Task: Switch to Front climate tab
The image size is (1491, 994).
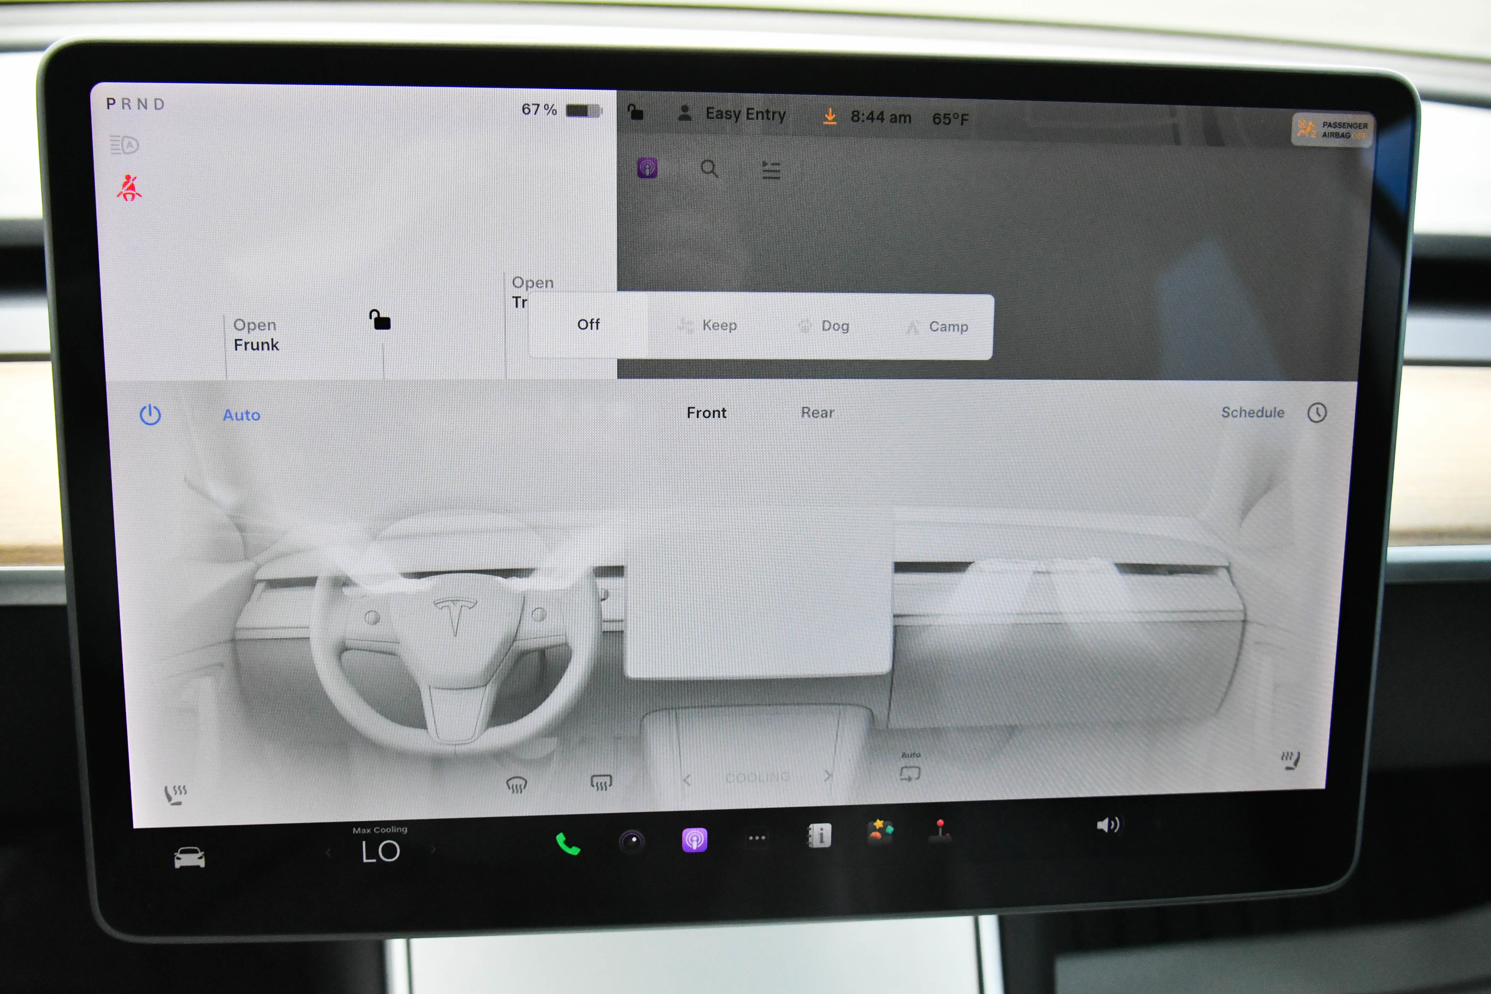Action: click(706, 413)
